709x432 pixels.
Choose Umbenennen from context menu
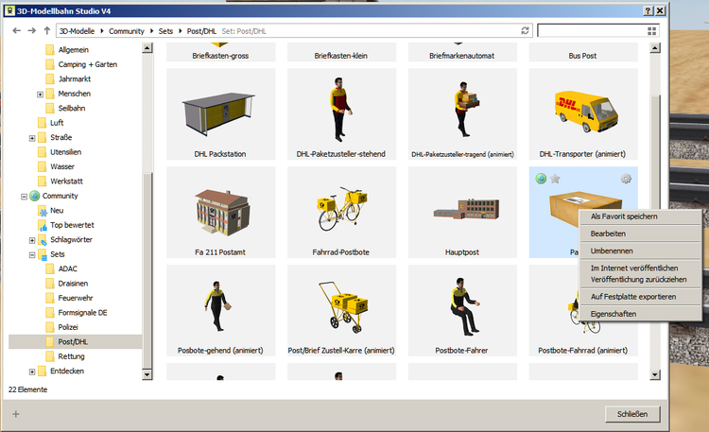(x=640, y=251)
